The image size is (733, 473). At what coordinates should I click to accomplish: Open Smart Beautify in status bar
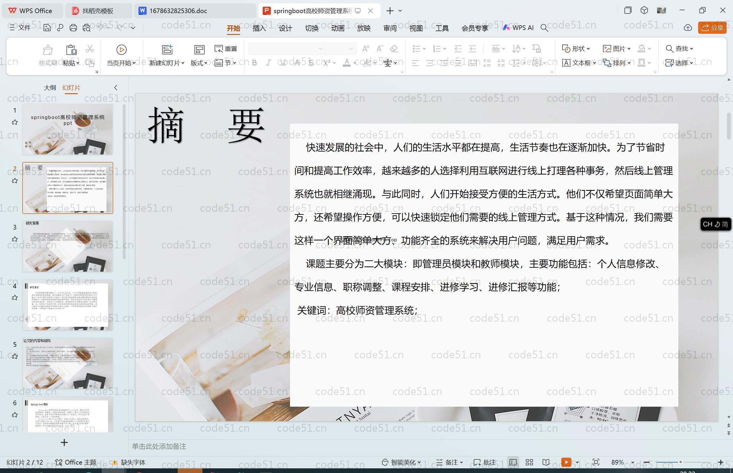pyautogui.click(x=401, y=463)
